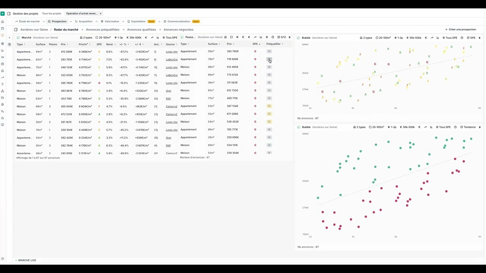Change the DPE color mode in top Bubble panel
Image resolution: width=486 pixels, height=273 pixels.
click(x=471, y=38)
